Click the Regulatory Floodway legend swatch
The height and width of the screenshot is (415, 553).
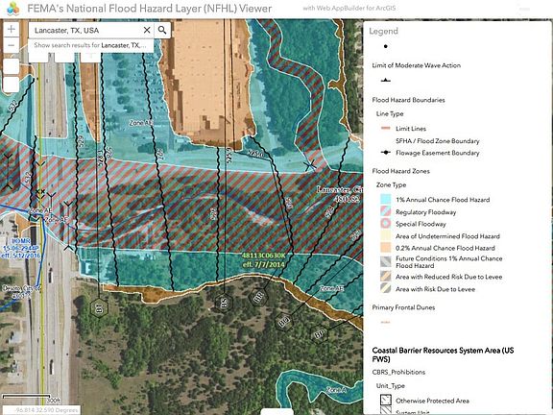coord(386,211)
